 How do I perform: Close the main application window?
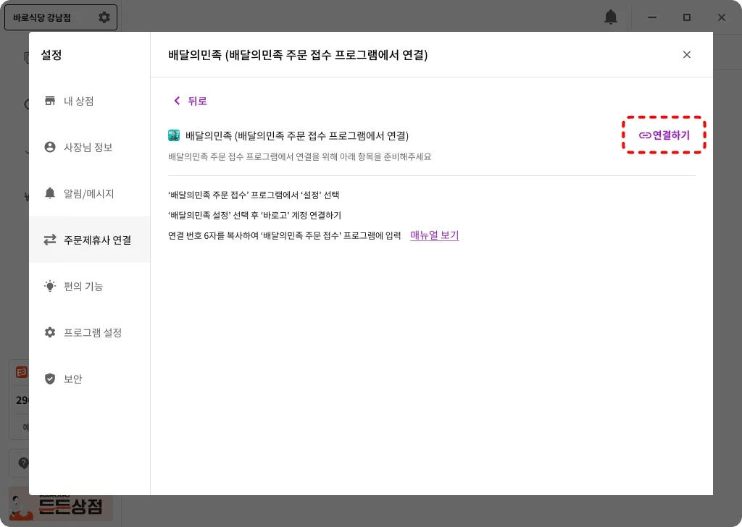(721, 17)
